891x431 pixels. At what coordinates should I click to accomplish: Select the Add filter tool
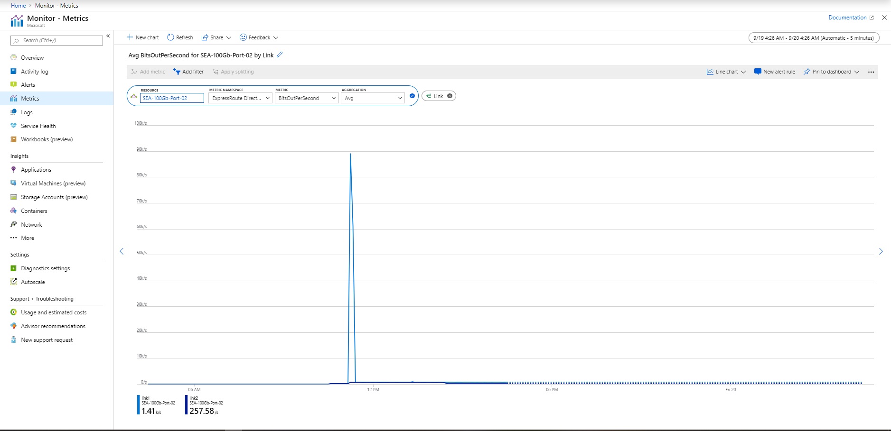188,71
